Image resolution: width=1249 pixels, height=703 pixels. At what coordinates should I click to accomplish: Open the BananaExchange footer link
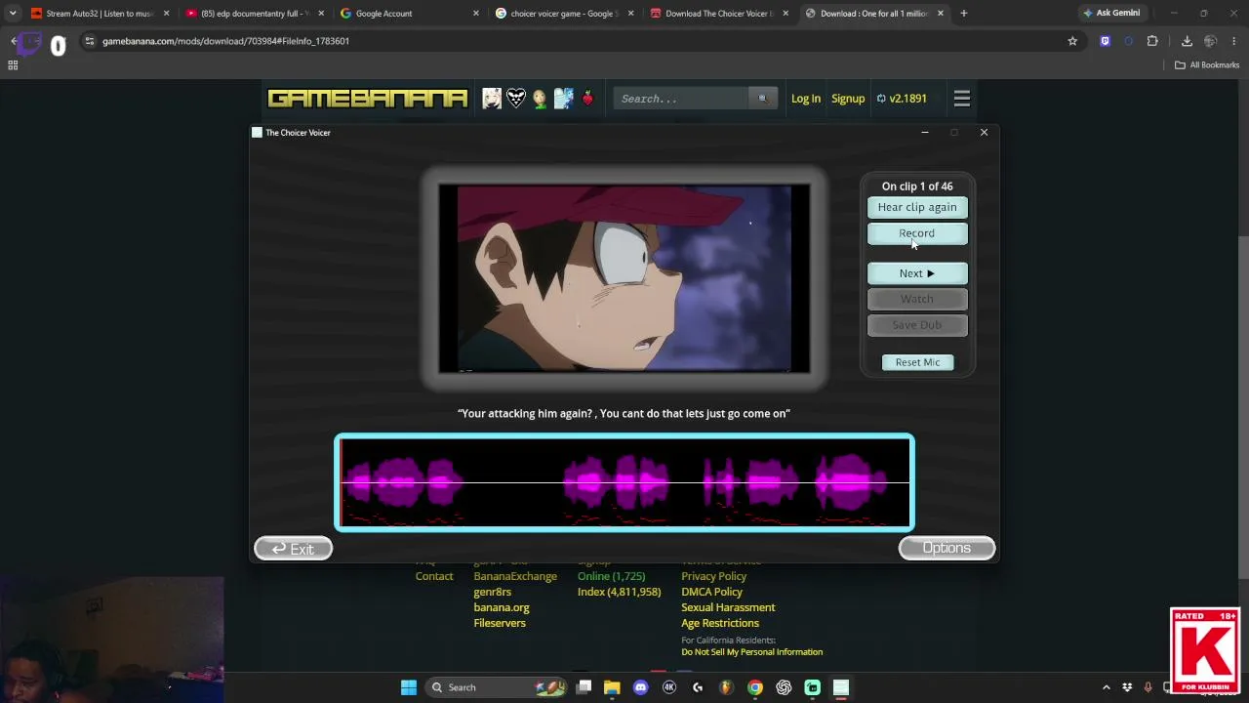[x=515, y=576]
